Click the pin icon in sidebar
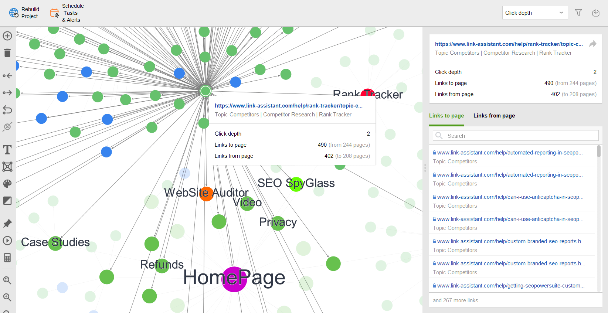Screen dimensions: 608x313 tap(7, 224)
